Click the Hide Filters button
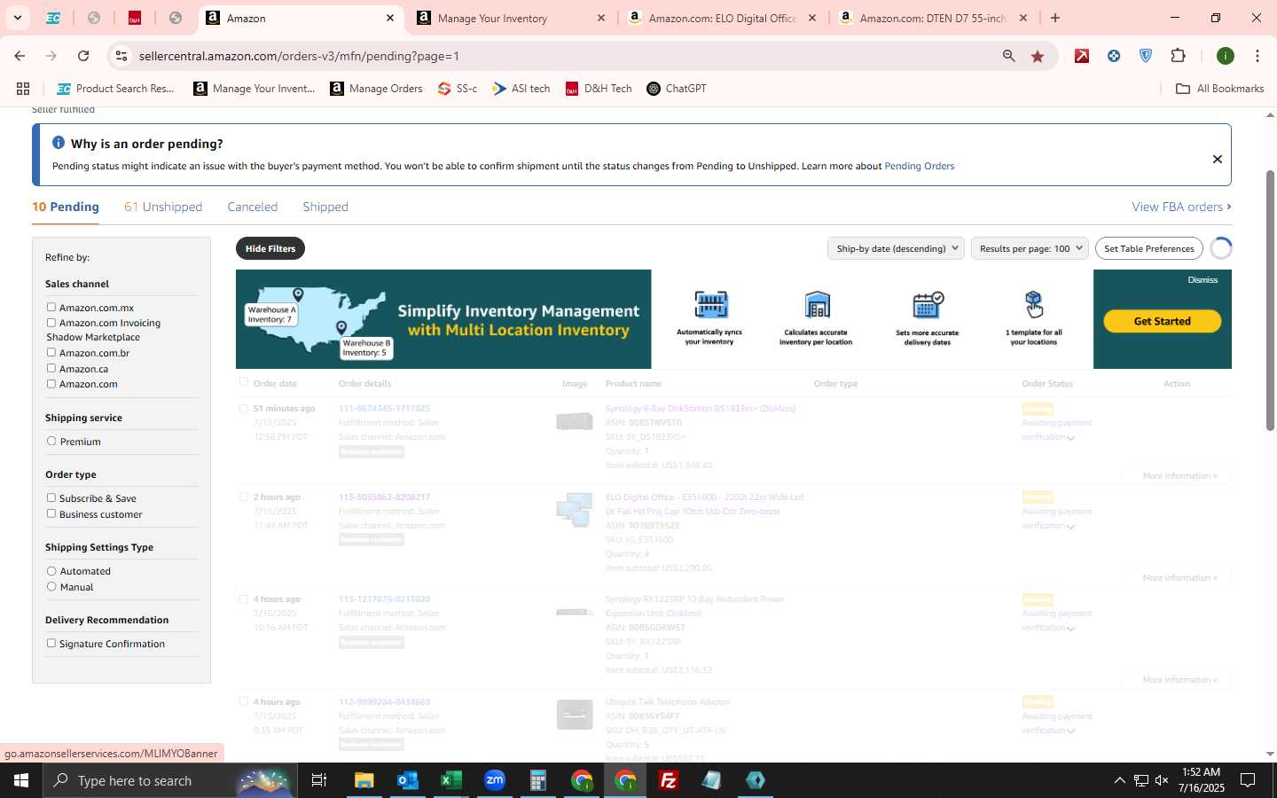Screen dimensions: 1277x798 tap(270, 248)
